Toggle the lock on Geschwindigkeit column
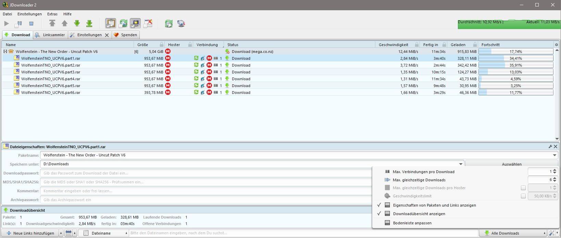561x238 pixels. tap(416, 45)
